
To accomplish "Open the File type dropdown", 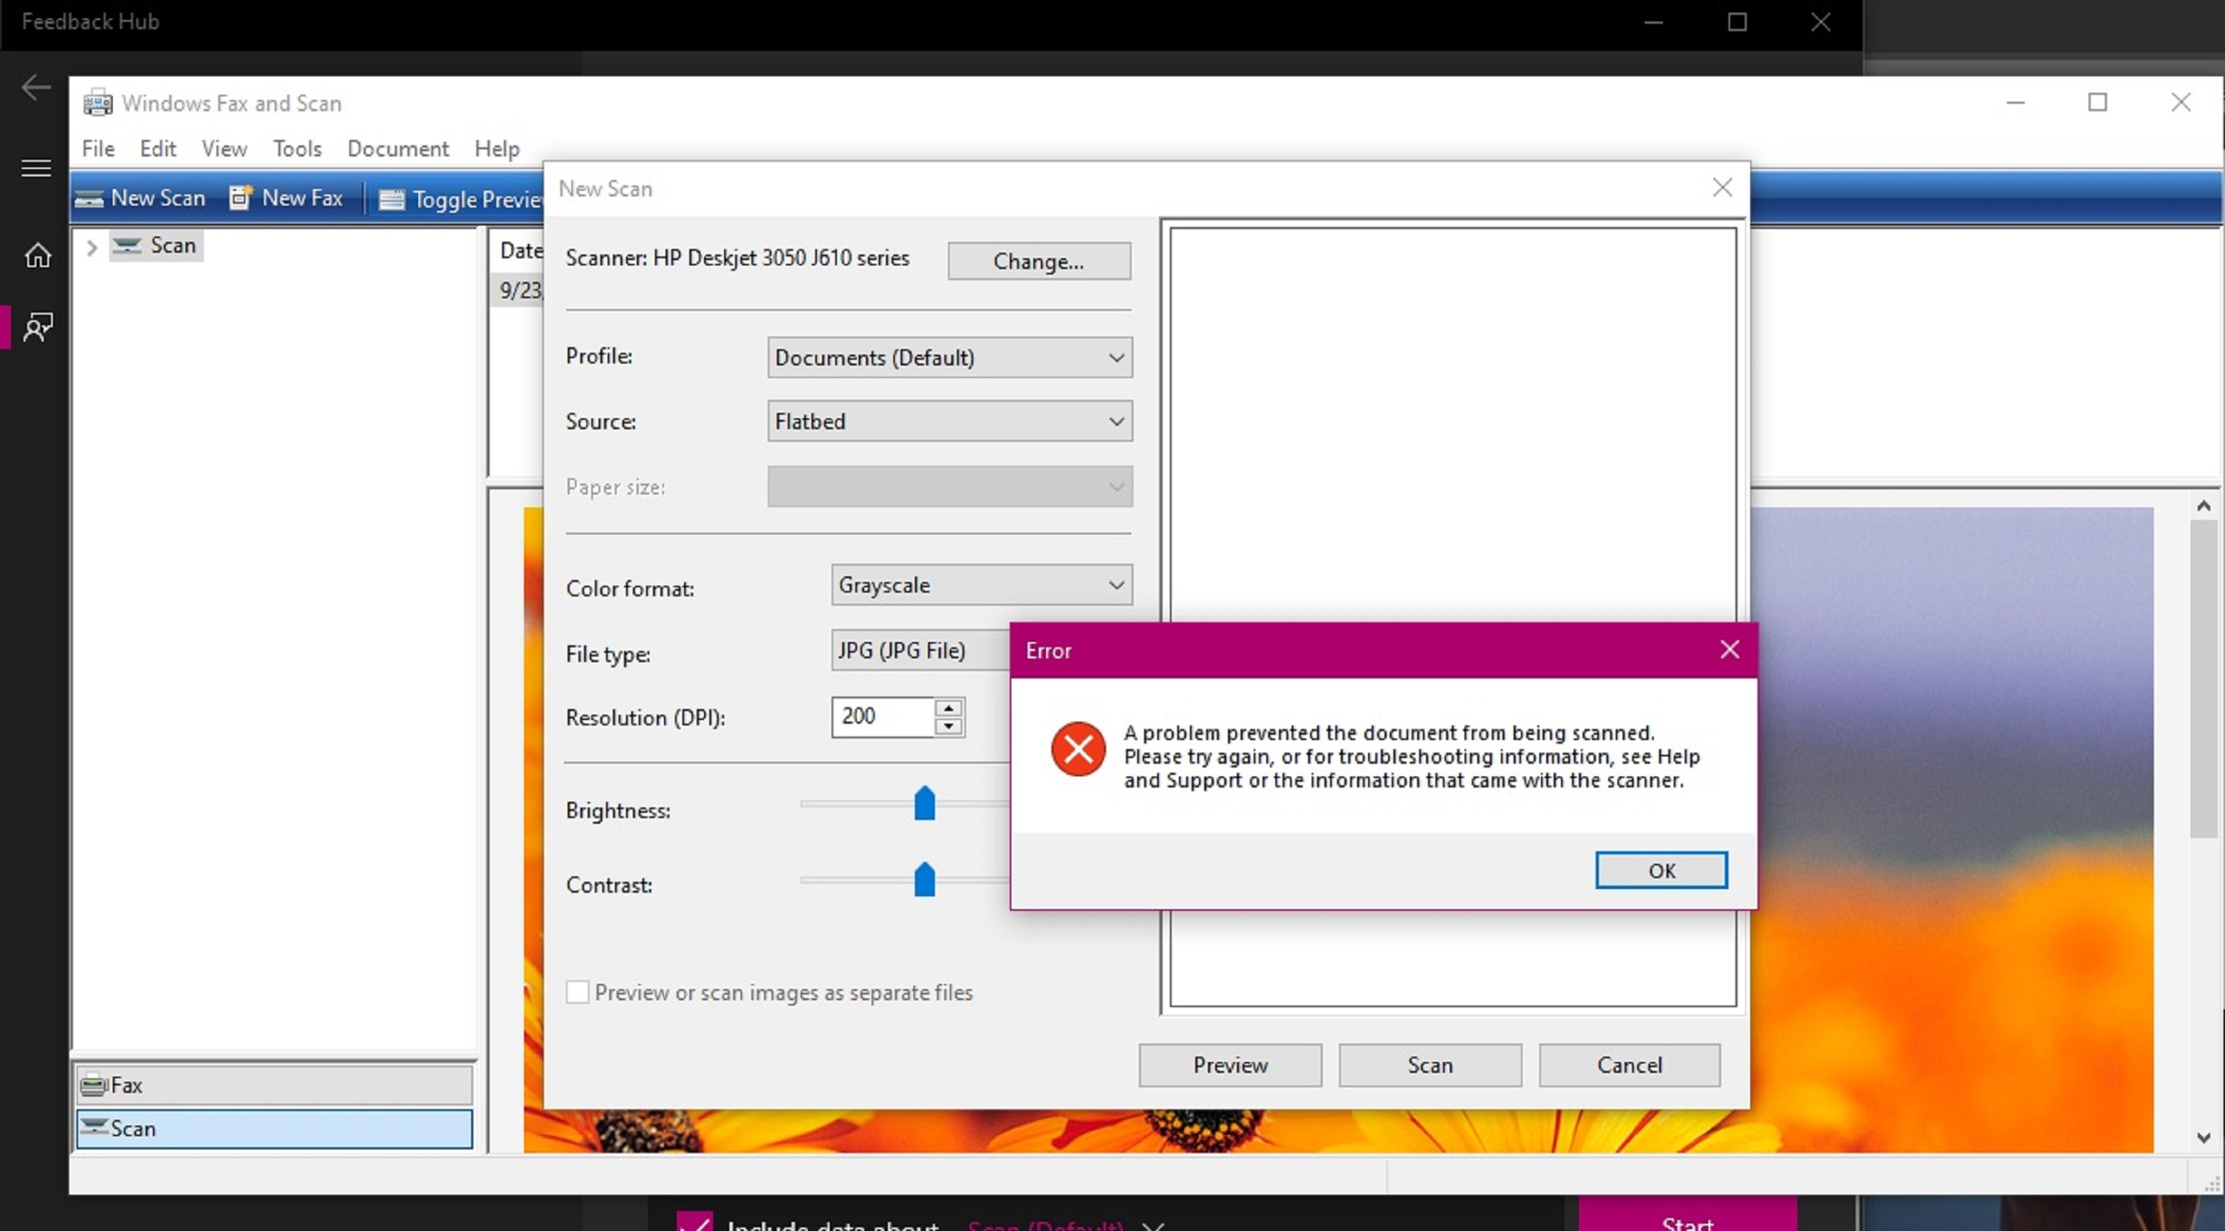I will tap(921, 650).
